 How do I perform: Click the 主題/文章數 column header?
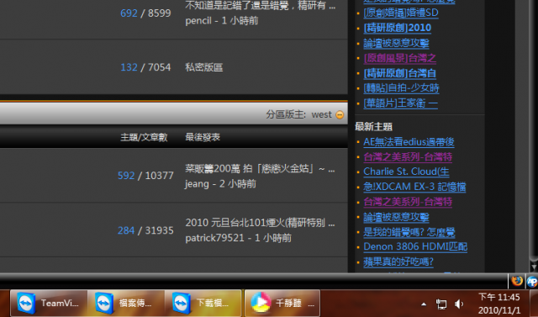pyautogui.click(x=144, y=137)
